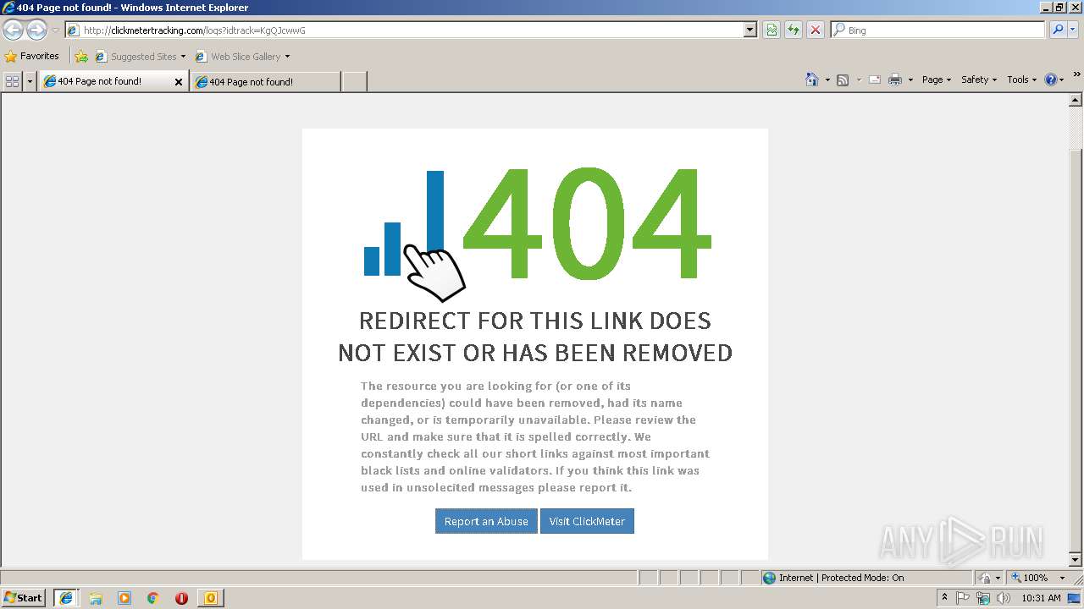Click the red Stop loading icon

(x=816, y=30)
